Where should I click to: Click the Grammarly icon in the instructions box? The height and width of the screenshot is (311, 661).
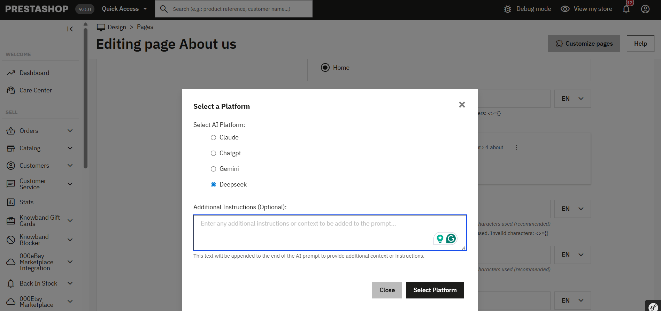(451, 238)
